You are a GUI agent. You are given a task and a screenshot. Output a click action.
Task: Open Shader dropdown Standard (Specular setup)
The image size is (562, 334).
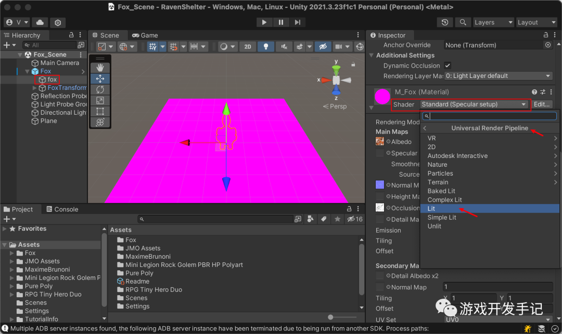474,104
